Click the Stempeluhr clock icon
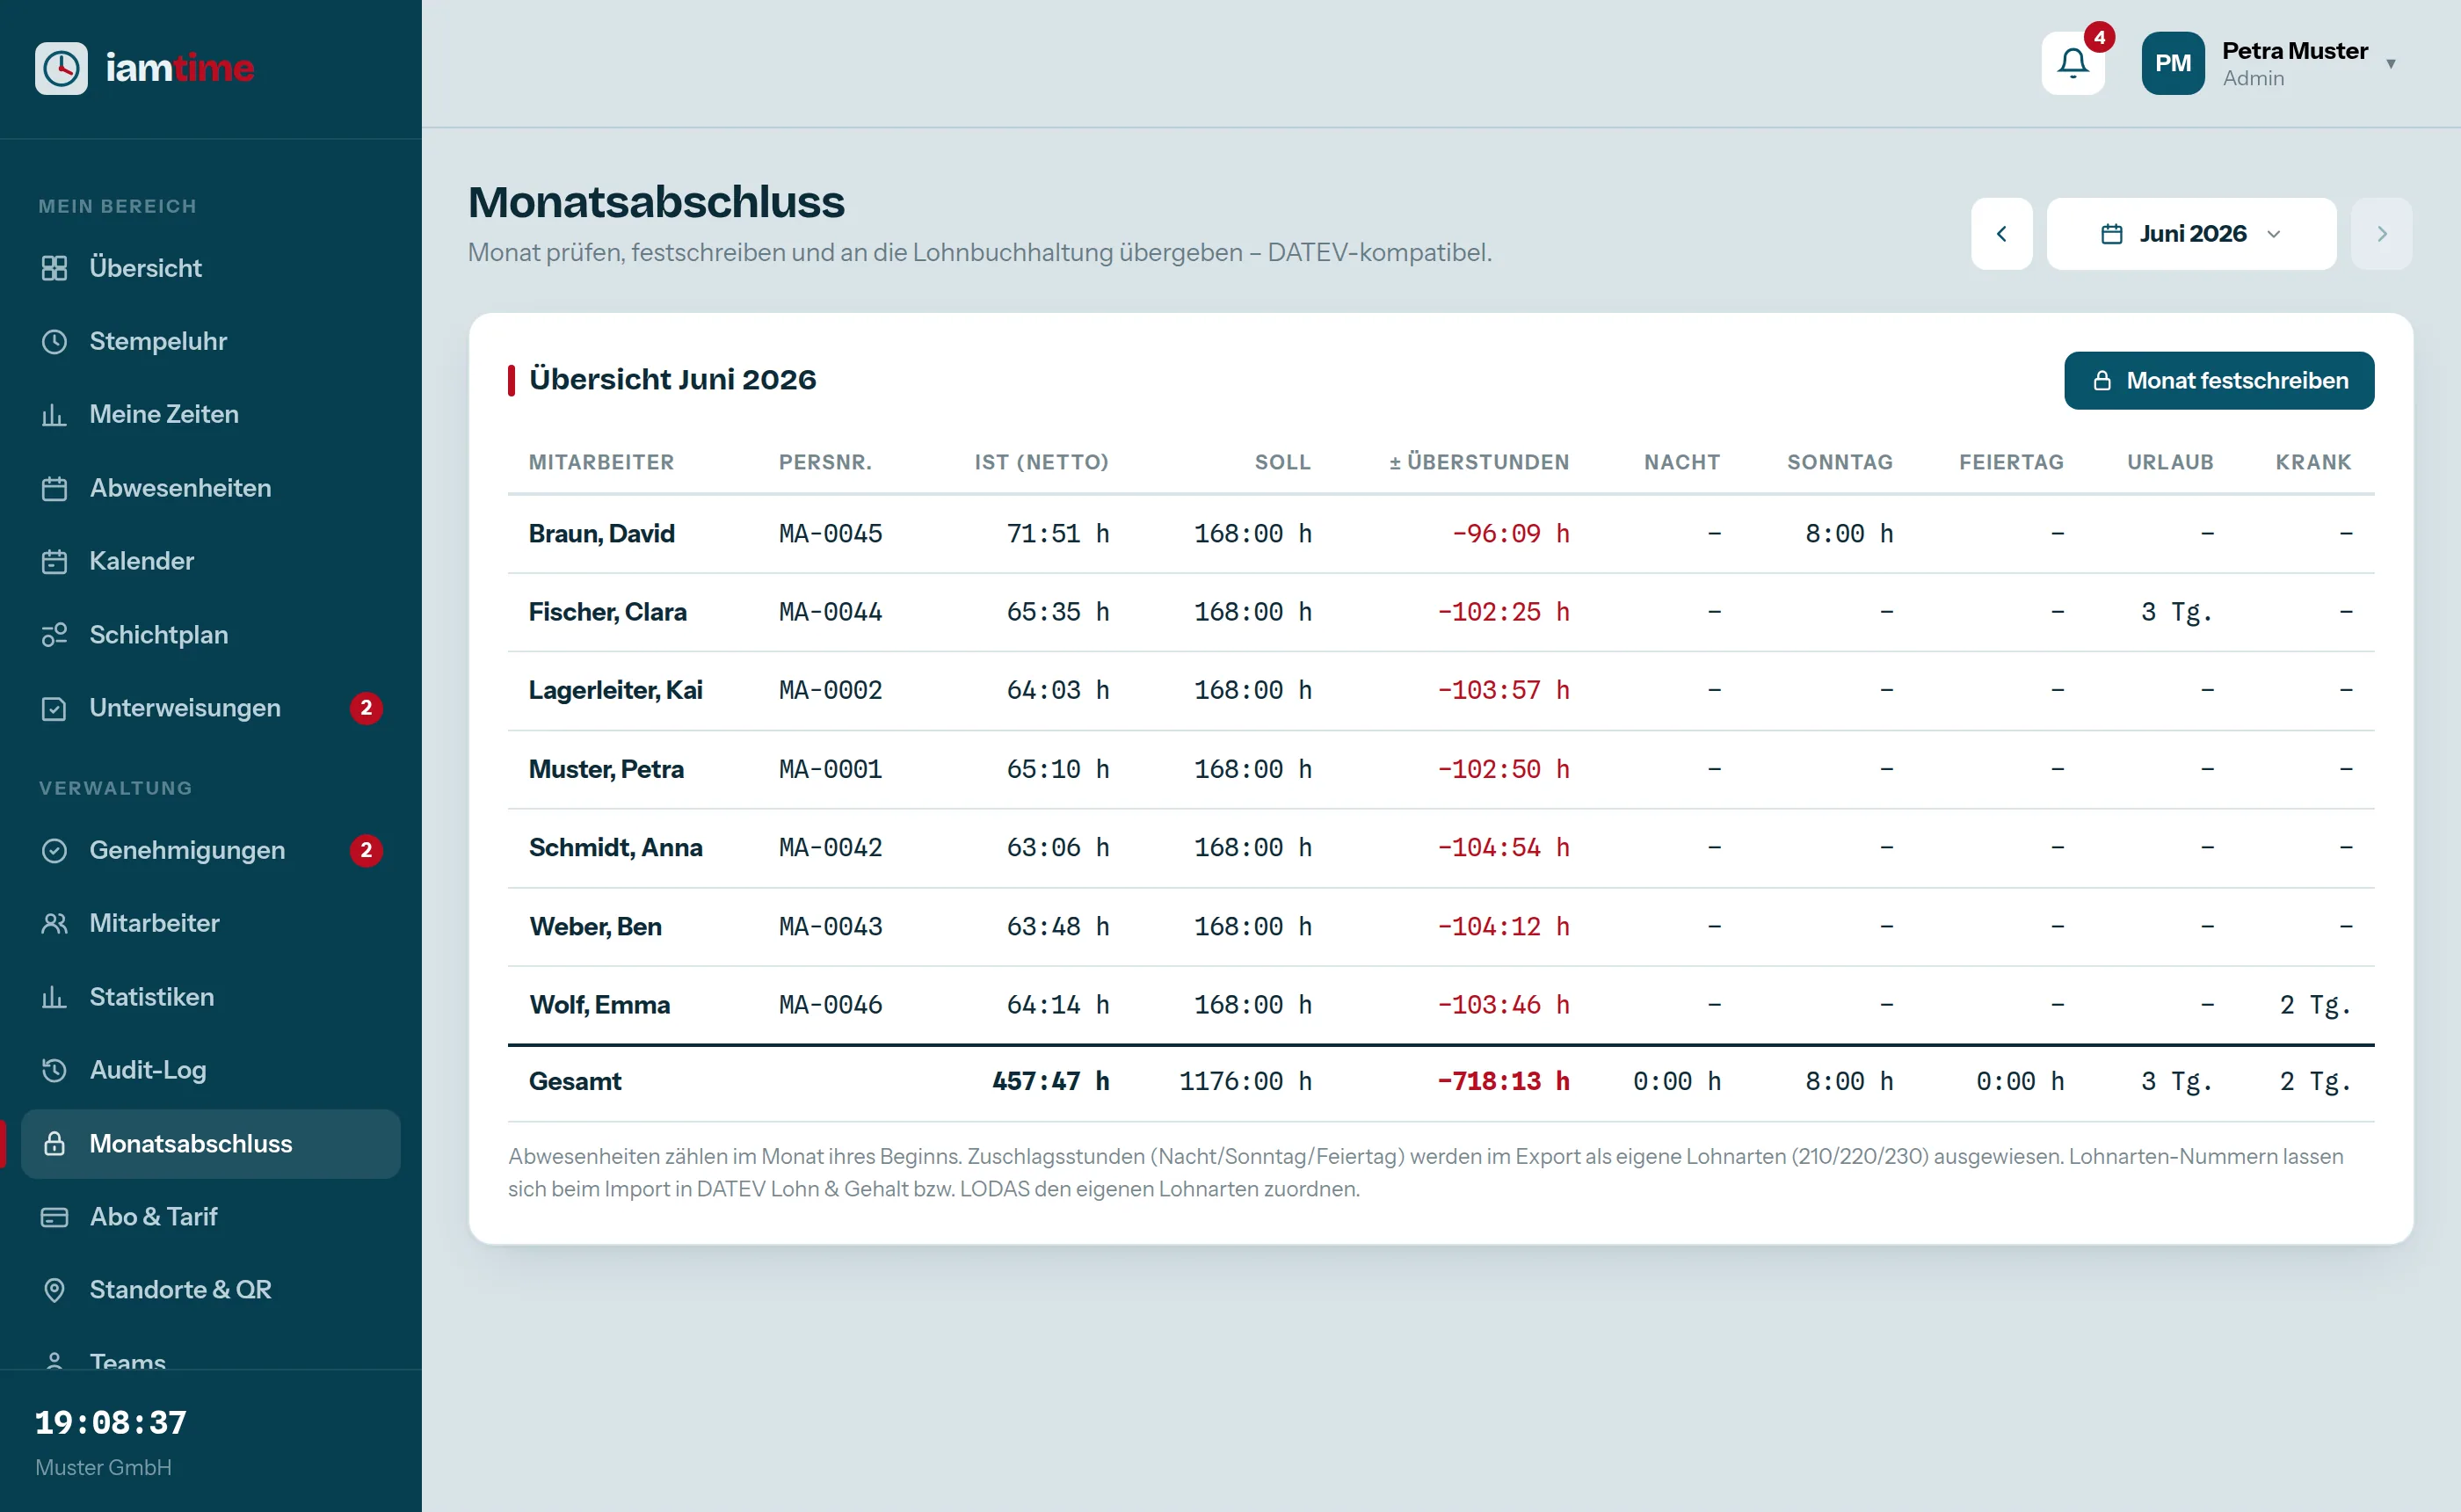The width and height of the screenshot is (2461, 1512). pos(54,341)
